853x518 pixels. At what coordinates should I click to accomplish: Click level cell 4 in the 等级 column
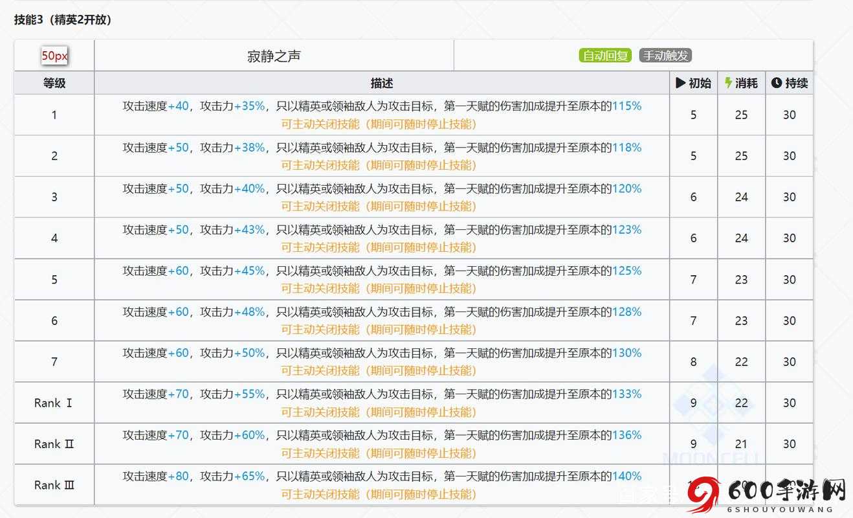[54, 238]
